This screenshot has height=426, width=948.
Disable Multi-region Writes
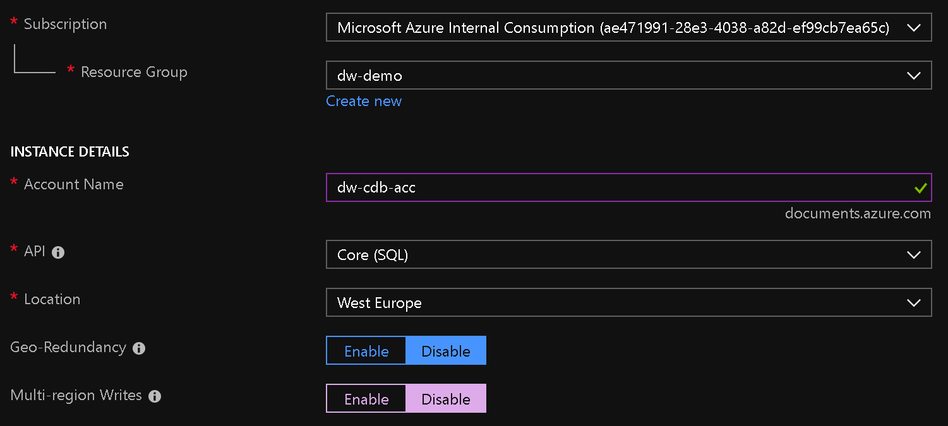(446, 398)
